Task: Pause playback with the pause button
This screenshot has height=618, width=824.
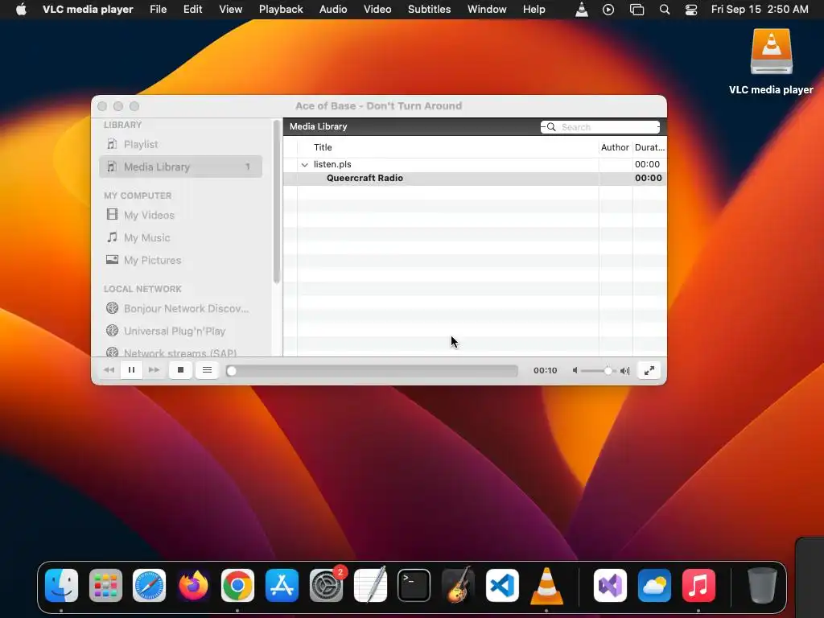Action: (x=131, y=370)
